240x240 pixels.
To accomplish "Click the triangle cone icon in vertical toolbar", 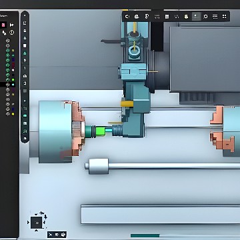I will pos(25,38).
